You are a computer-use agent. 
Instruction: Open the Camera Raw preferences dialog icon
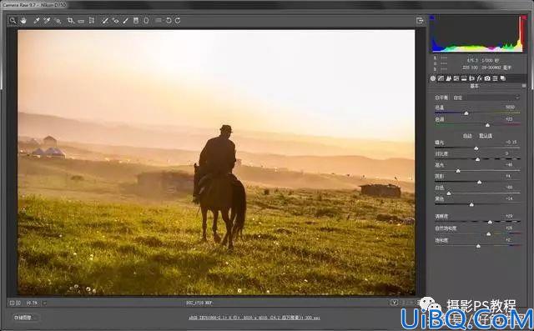pos(159,20)
